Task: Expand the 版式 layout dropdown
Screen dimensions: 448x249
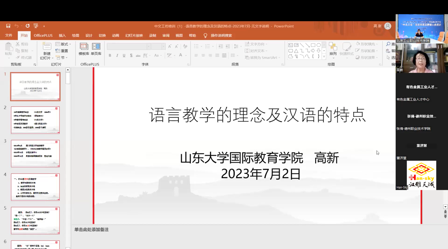Action: [64, 44]
